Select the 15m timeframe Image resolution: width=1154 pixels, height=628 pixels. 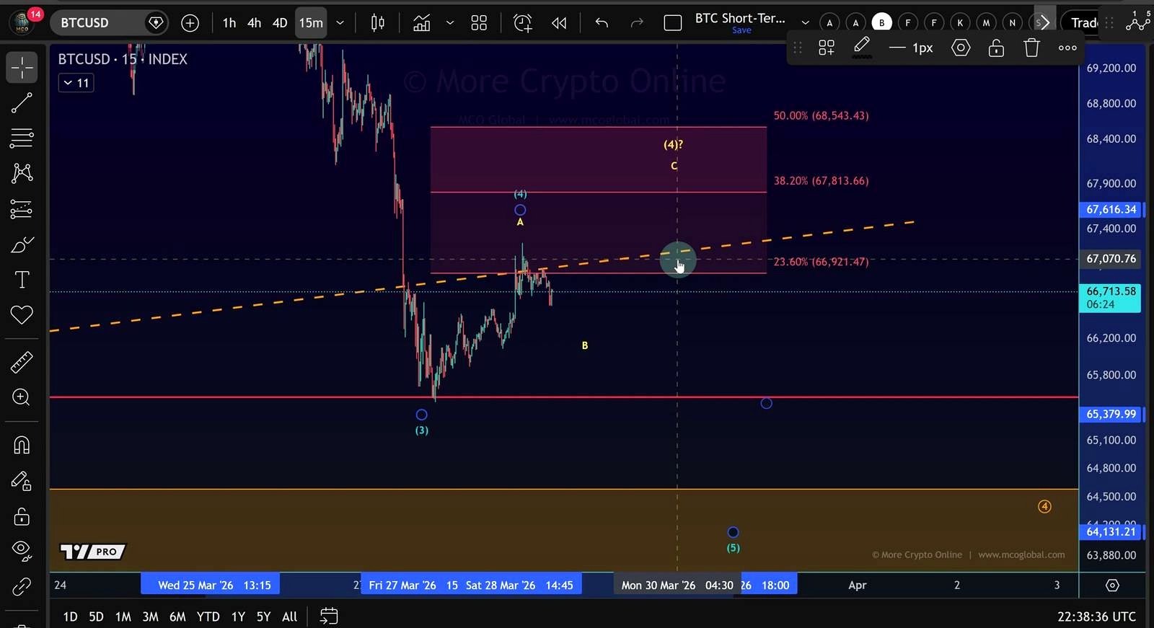point(311,23)
